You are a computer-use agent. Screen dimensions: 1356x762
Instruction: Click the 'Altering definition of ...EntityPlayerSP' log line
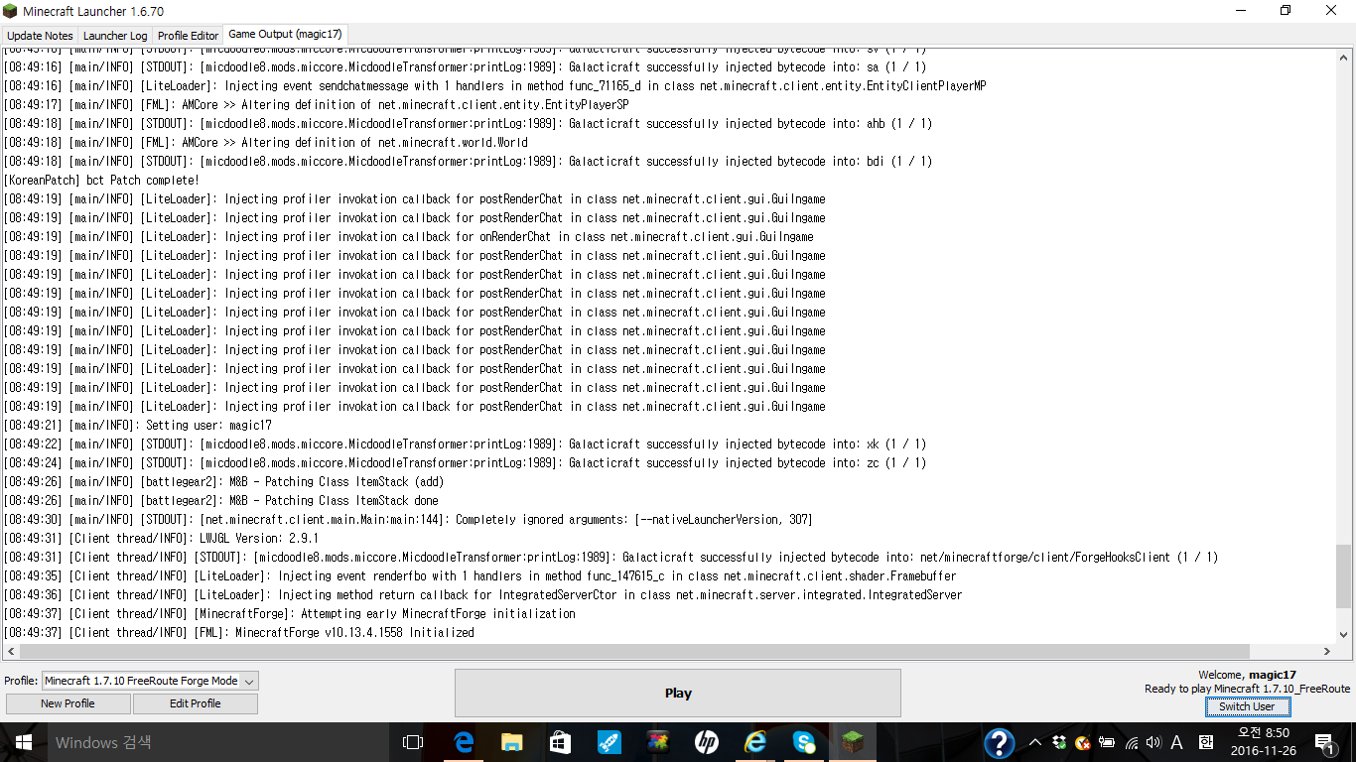tap(317, 104)
